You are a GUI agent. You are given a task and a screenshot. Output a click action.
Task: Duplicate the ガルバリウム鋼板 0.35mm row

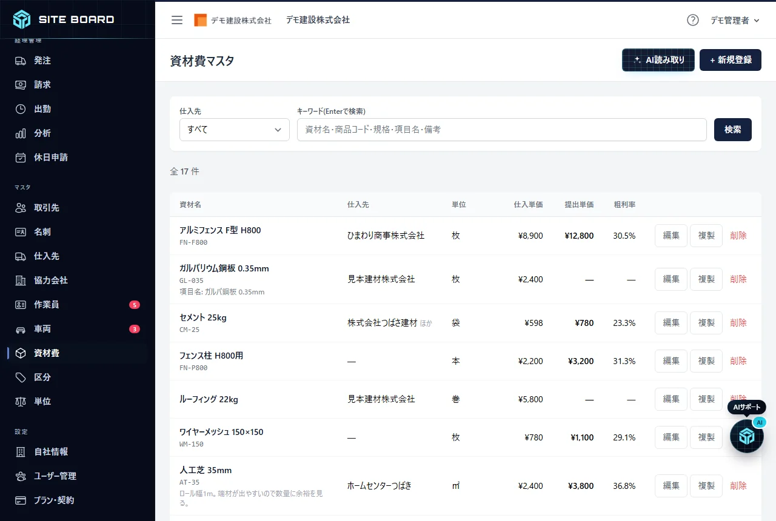(706, 279)
